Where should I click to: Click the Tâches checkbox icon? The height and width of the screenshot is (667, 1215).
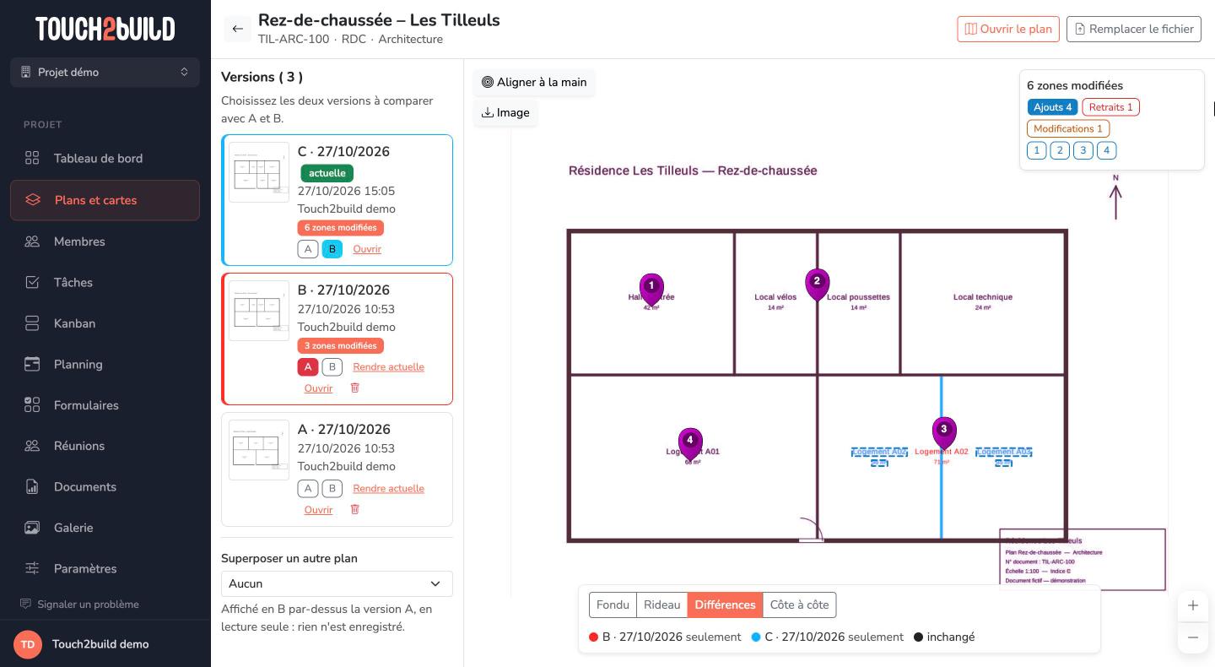[x=32, y=282]
